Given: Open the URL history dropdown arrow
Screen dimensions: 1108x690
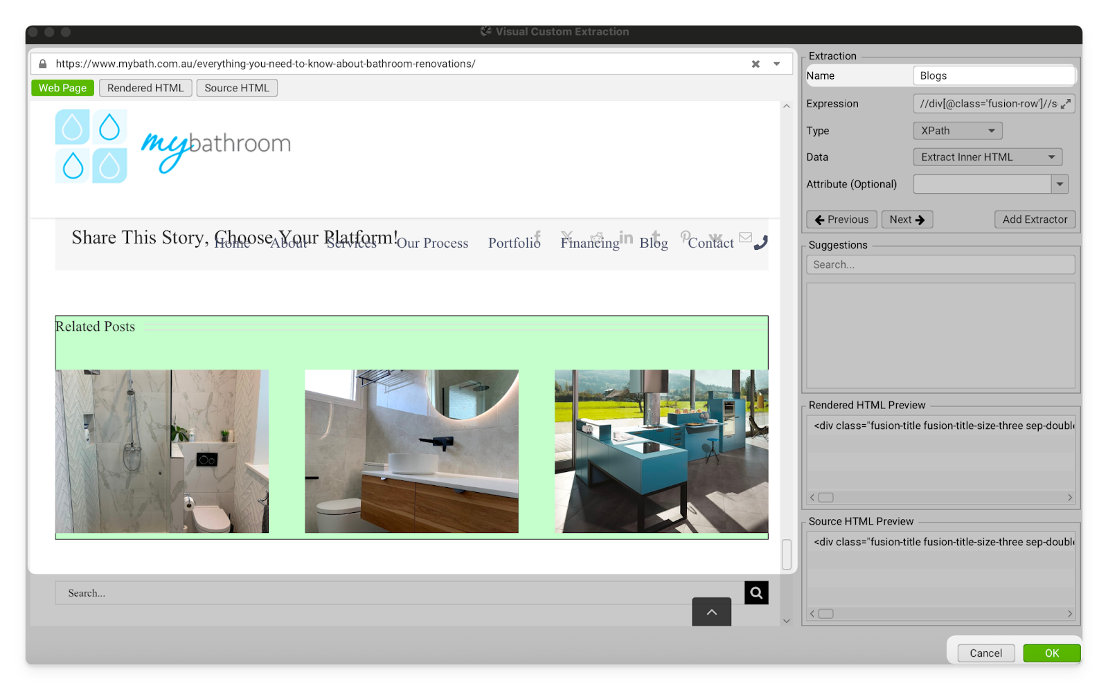Looking at the screenshot, I should pos(777,64).
